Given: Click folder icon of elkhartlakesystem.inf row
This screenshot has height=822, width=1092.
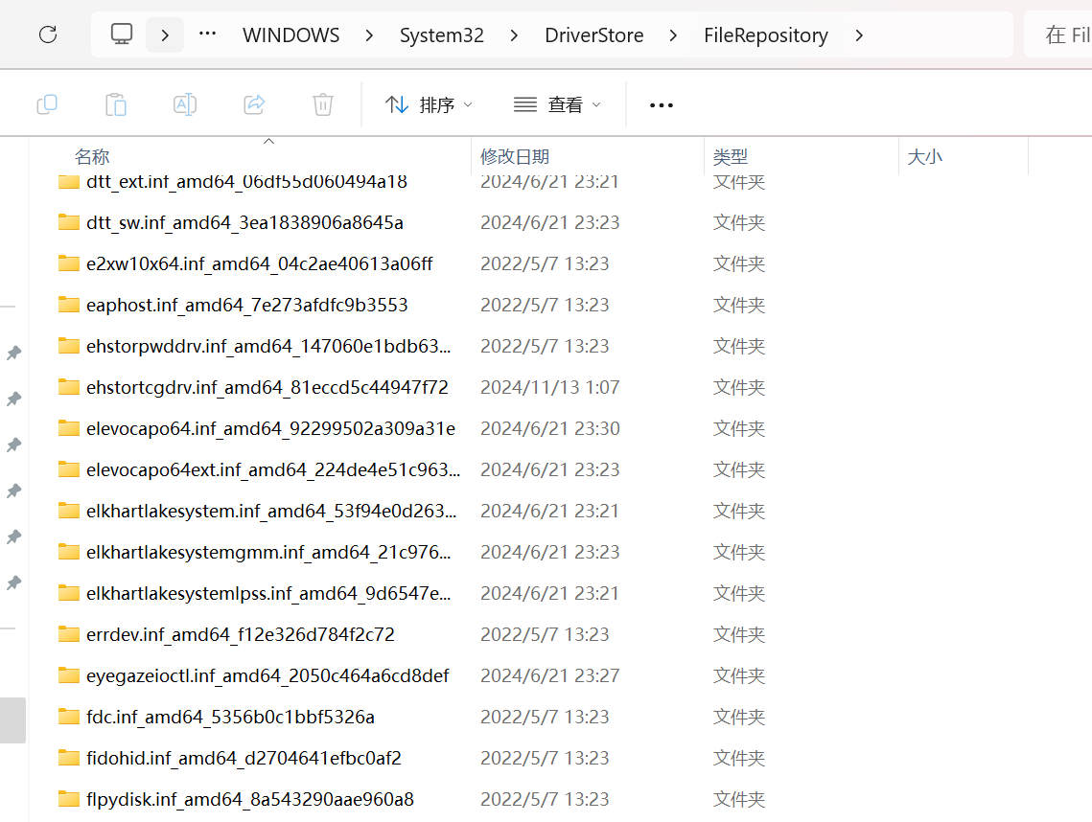Looking at the screenshot, I should pyautogui.click(x=68, y=511).
